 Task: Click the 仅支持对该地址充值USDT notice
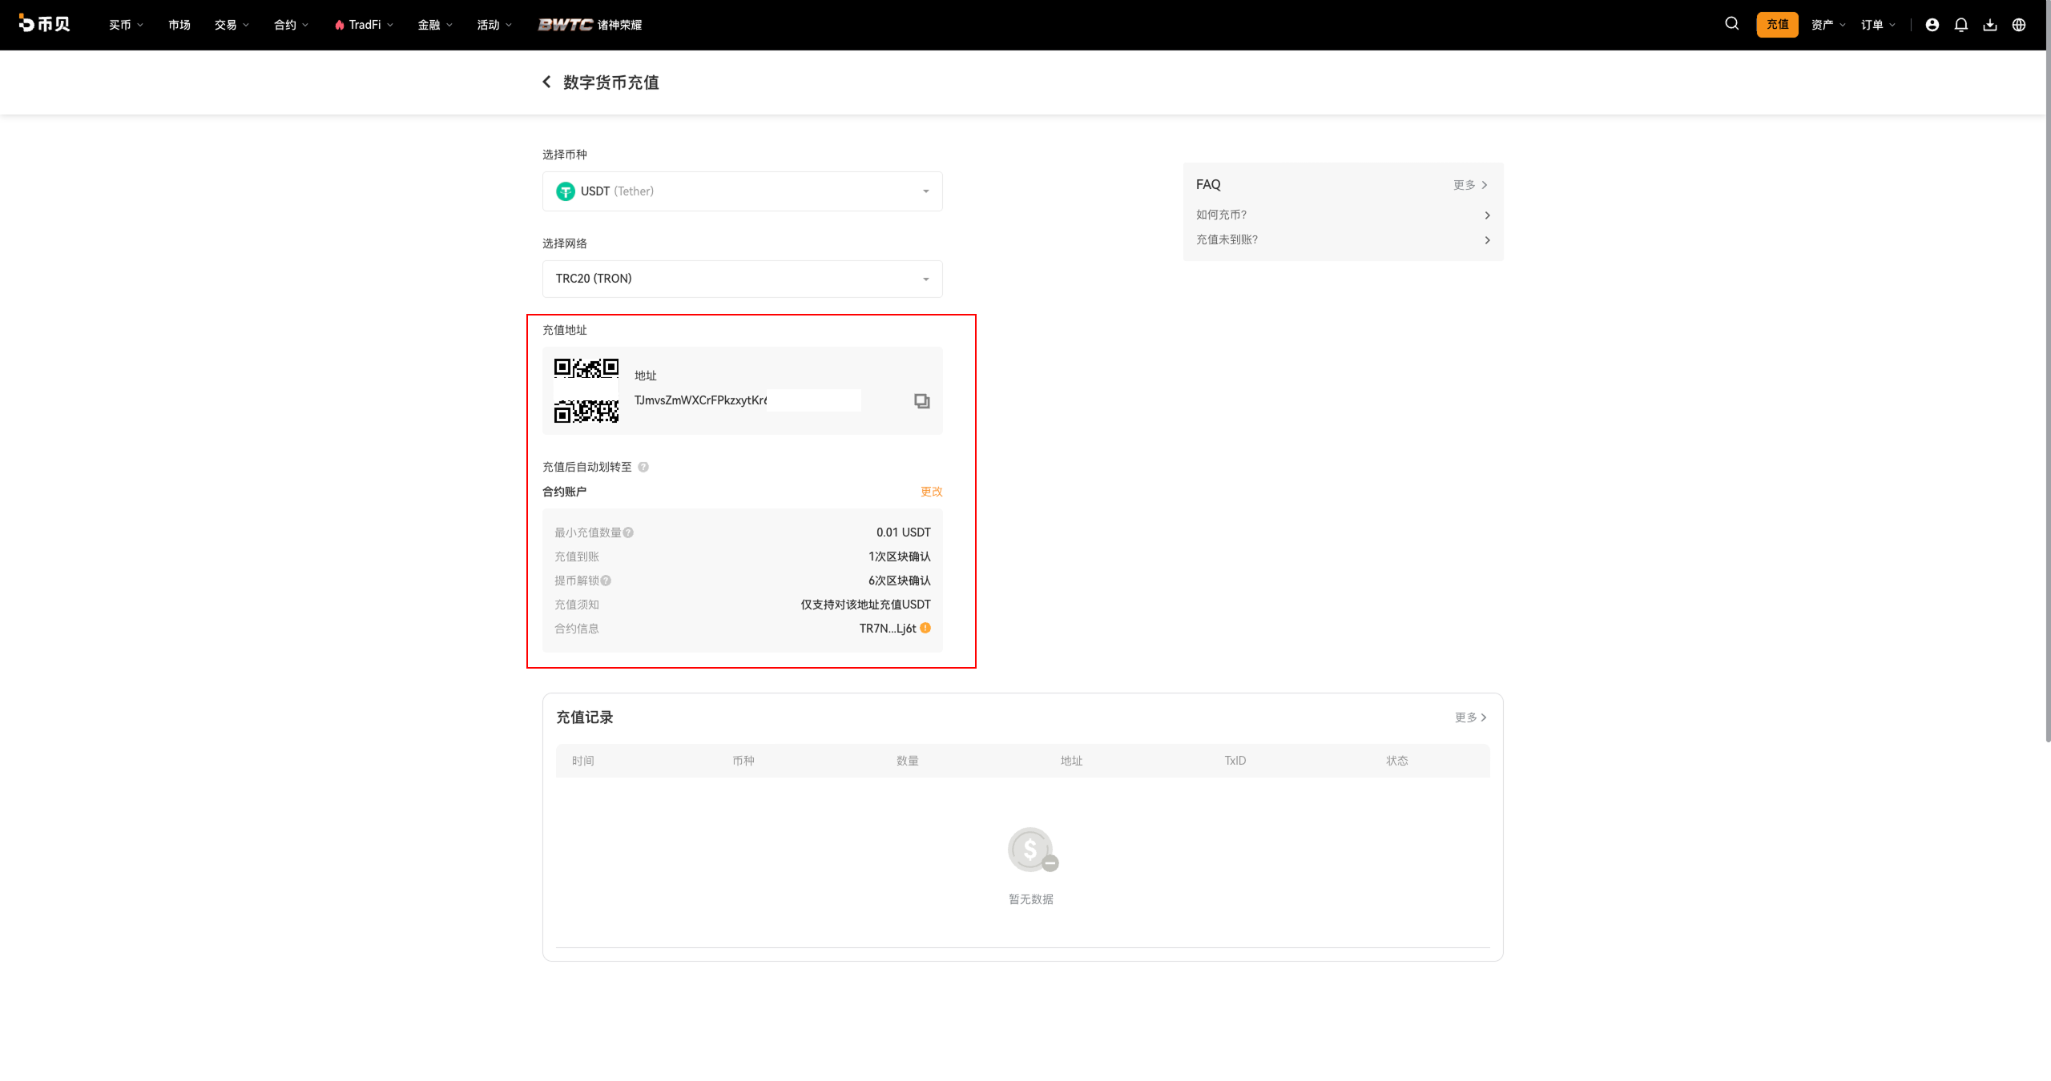coord(865,605)
